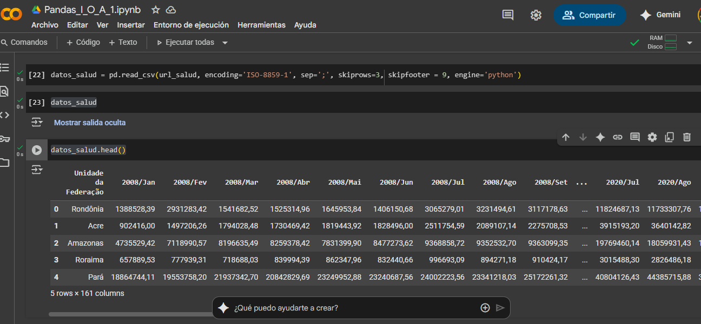Click the add context plus icon in prompt

coord(485,308)
